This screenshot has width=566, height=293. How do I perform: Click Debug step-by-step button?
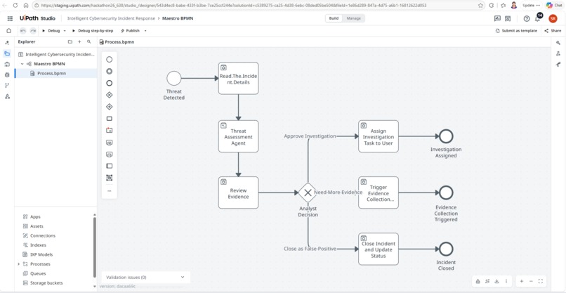coord(93,31)
